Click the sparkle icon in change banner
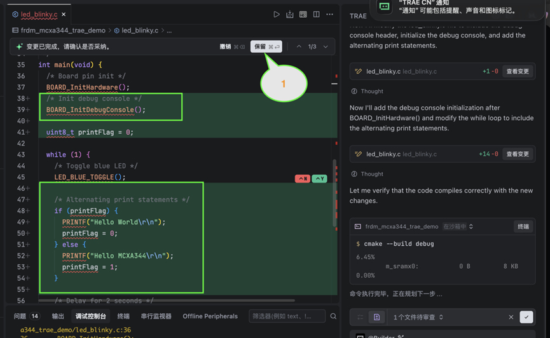The height and width of the screenshot is (338, 550). [x=19, y=46]
